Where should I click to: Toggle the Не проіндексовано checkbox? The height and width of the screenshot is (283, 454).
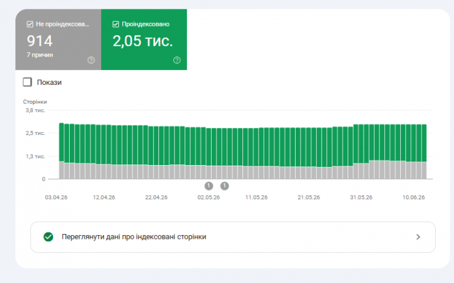tap(30, 24)
